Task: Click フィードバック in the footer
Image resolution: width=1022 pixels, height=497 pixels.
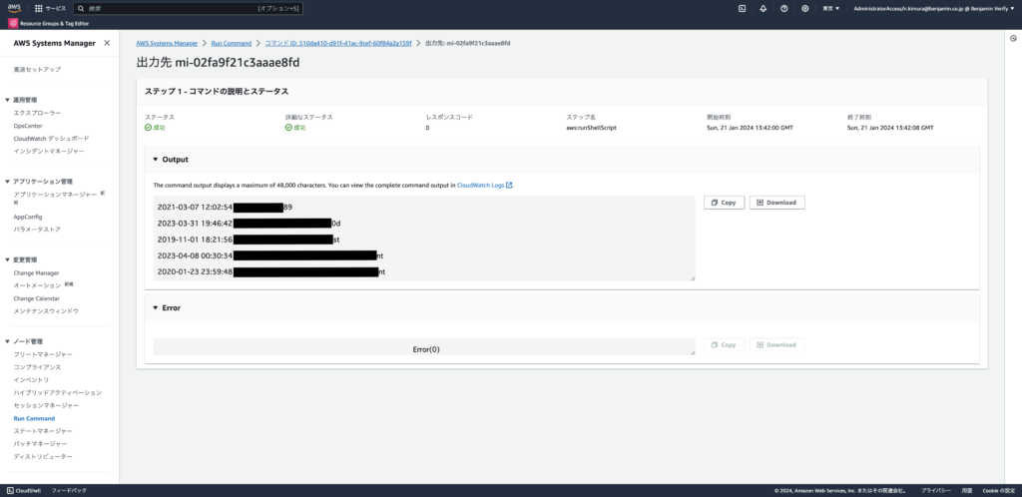Action: pyautogui.click(x=69, y=490)
